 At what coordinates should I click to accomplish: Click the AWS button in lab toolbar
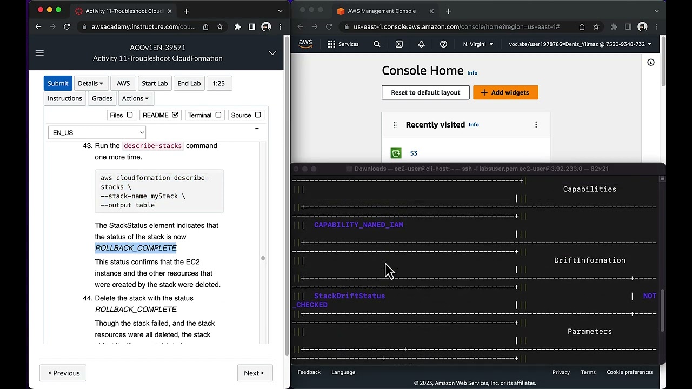click(123, 83)
